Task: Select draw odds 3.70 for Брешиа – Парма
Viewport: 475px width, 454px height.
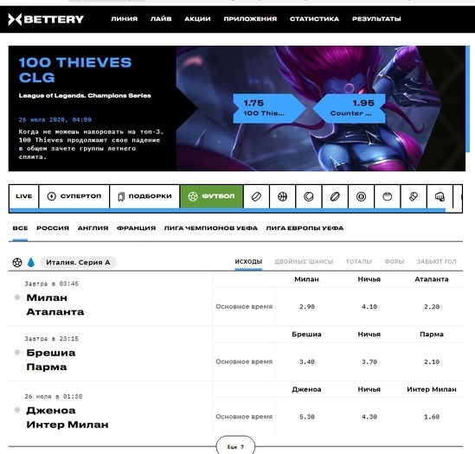Action: [369, 361]
